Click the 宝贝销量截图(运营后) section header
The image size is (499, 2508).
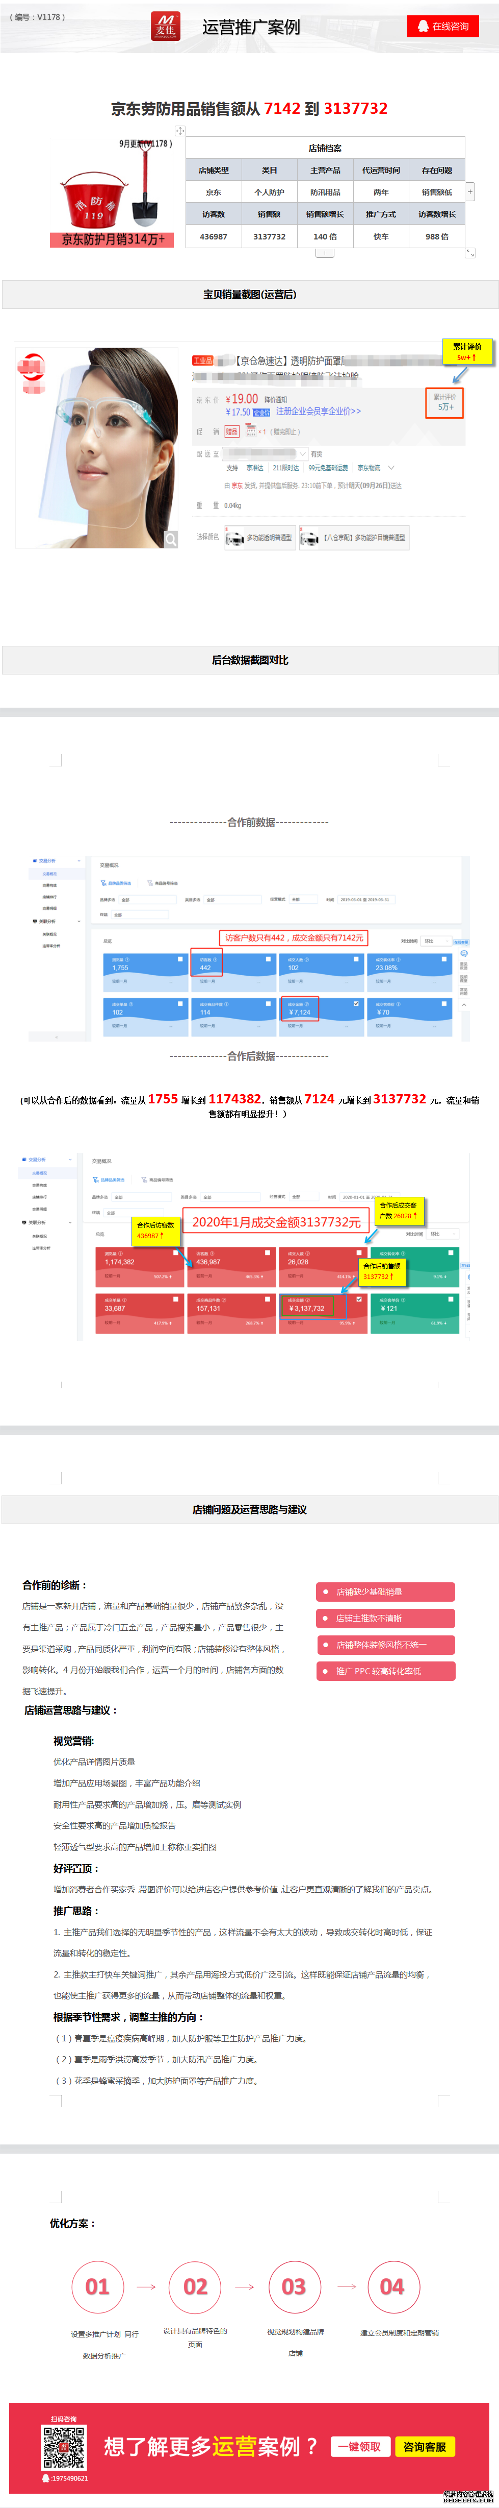coord(250,294)
